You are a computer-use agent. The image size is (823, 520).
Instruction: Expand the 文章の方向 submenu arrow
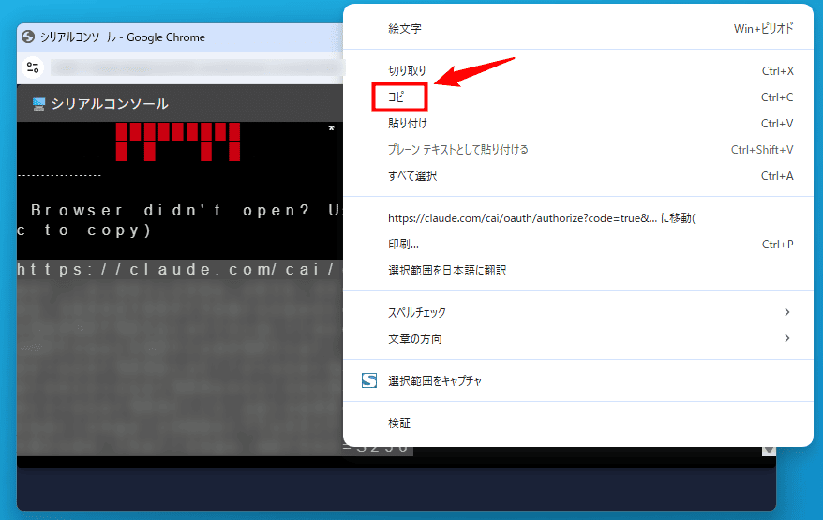tap(786, 338)
